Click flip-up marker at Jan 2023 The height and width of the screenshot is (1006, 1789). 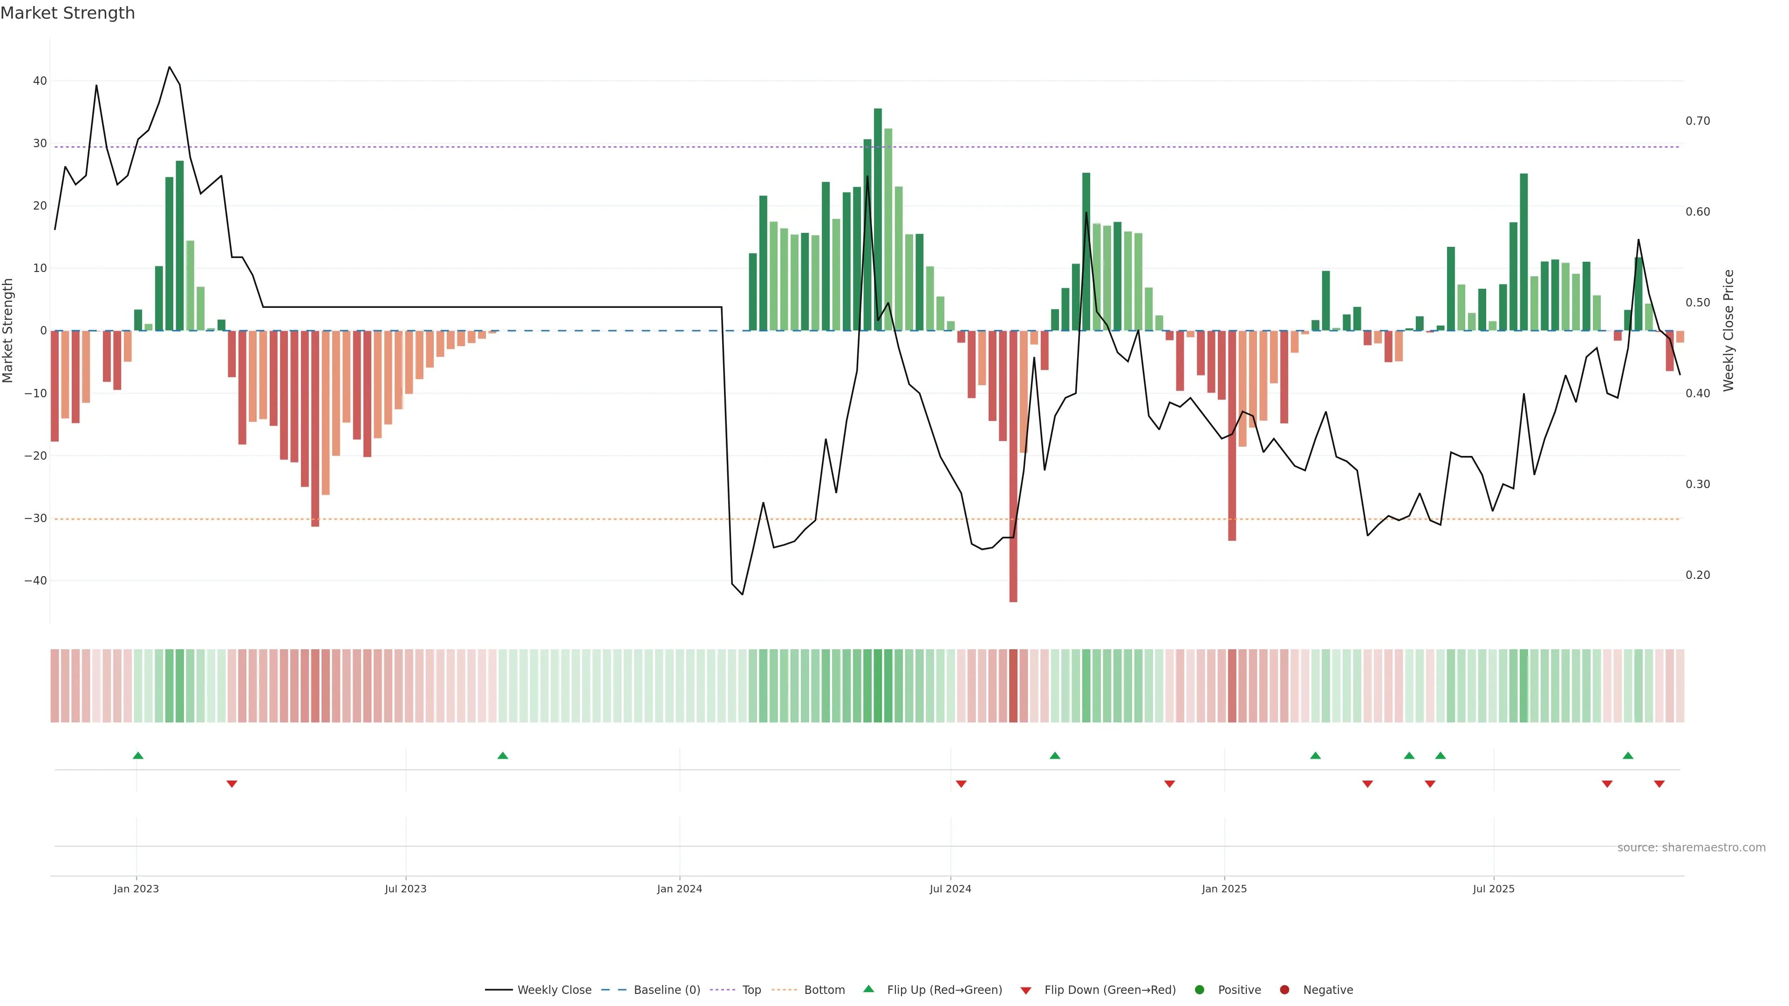click(x=138, y=755)
